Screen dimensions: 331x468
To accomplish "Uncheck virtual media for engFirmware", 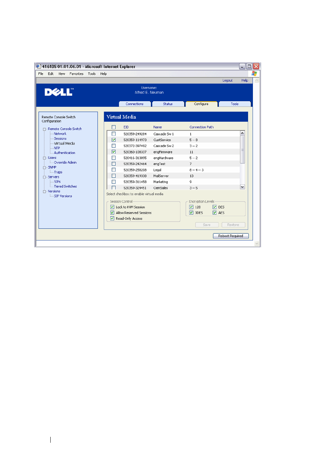I will pyautogui.click(x=113, y=152).
